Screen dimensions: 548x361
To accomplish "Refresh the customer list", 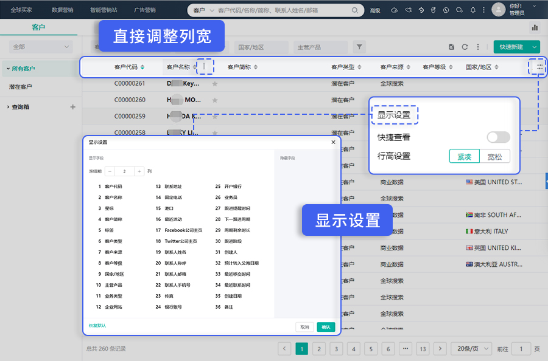I will point(465,47).
